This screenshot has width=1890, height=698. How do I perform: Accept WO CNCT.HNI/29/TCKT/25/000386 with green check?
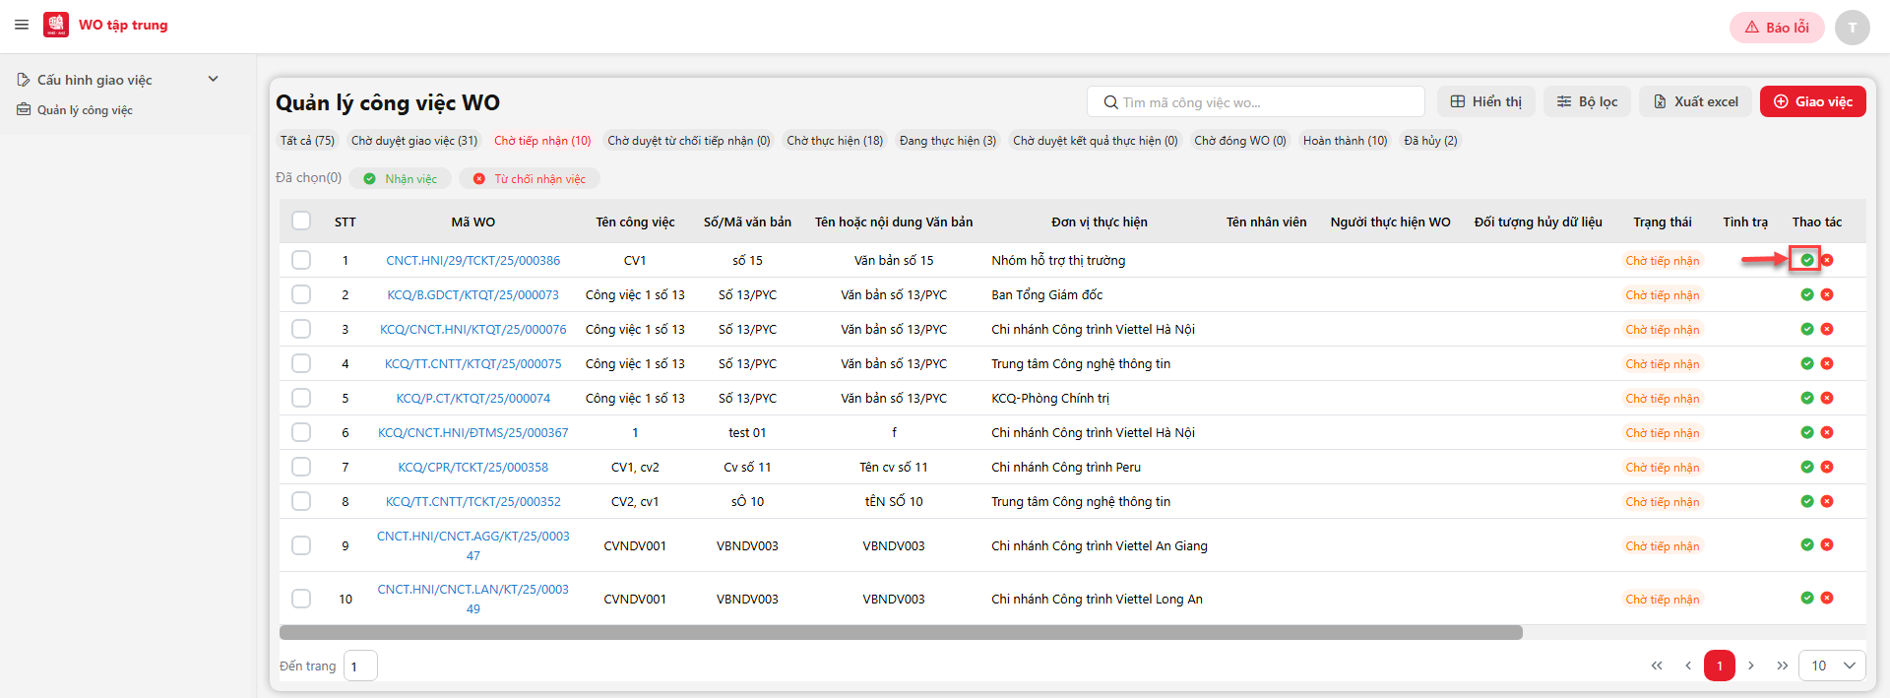[x=1806, y=260]
